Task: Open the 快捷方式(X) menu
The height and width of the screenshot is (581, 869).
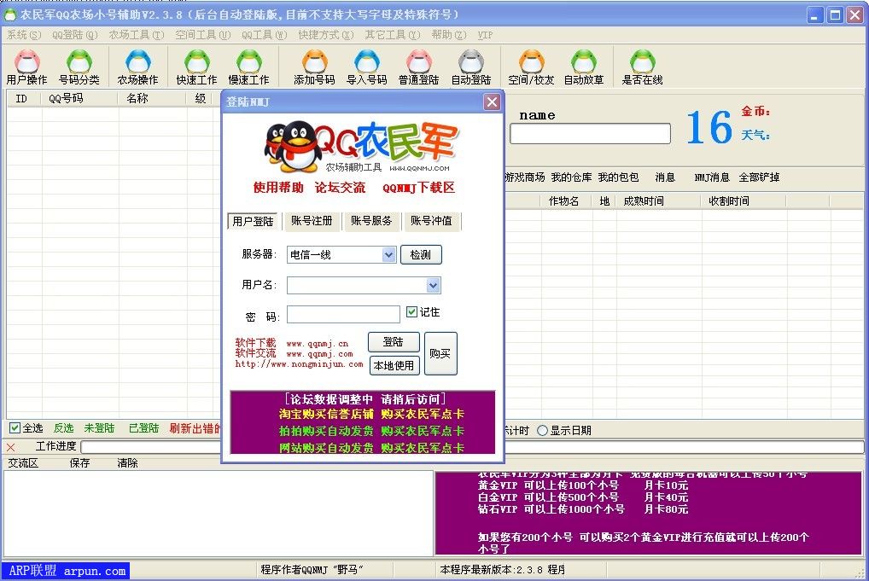Action: (x=326, y=35)
